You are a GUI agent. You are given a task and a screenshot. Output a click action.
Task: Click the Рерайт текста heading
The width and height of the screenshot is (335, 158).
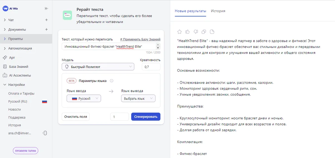click(x=90, y=9)
